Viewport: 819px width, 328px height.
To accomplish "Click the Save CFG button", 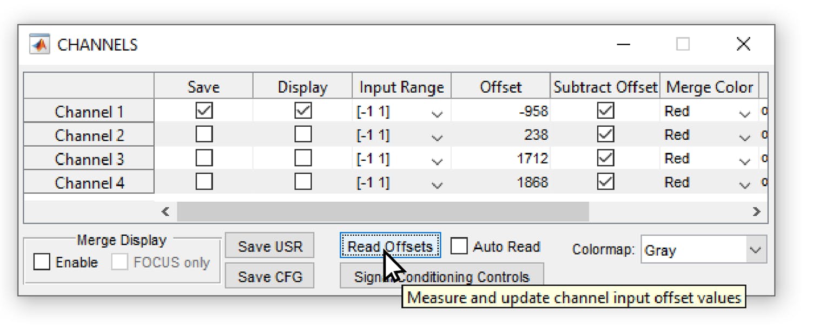I will tap(269, 277).
